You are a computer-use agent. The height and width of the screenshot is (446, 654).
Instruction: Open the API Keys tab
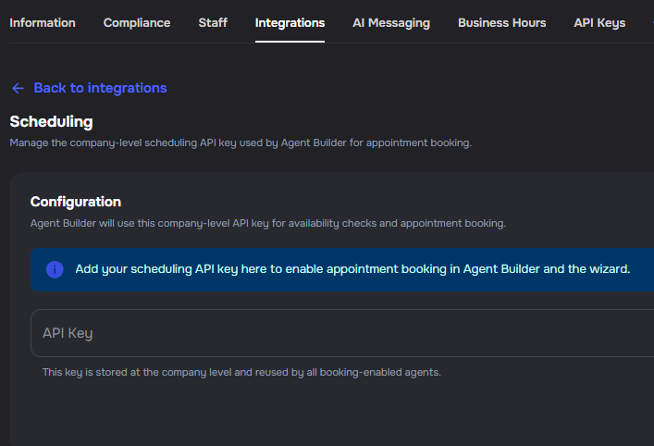(599, 22)
